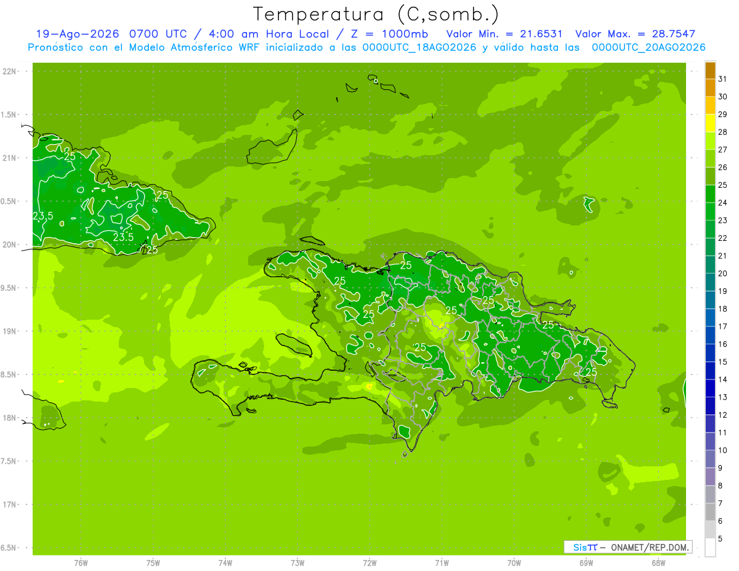Click the '75W' longitude label

tap(153, 563)
